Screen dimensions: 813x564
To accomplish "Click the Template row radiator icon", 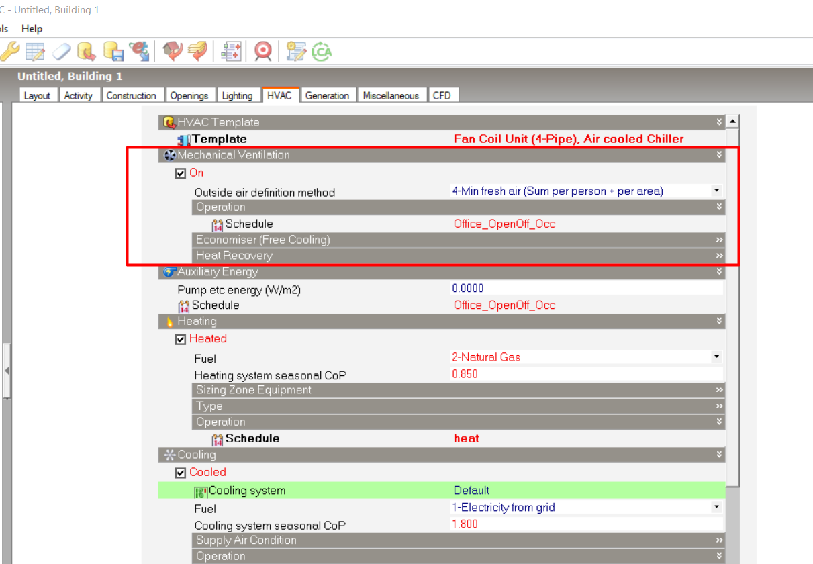I will click(x=184, y=140).
